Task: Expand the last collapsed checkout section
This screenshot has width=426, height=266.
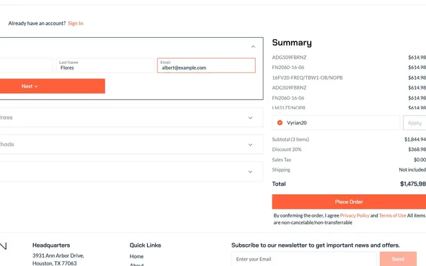Action: coord(250,172)
